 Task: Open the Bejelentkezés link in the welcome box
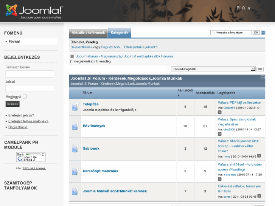81,47
